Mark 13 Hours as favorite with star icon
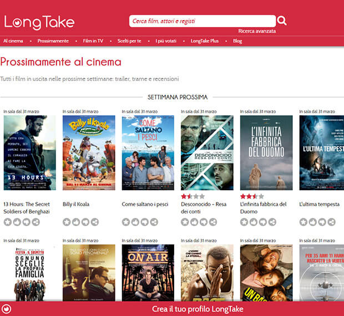The width and height of the screenshot is (344, 316). click(x=7, y=222)
